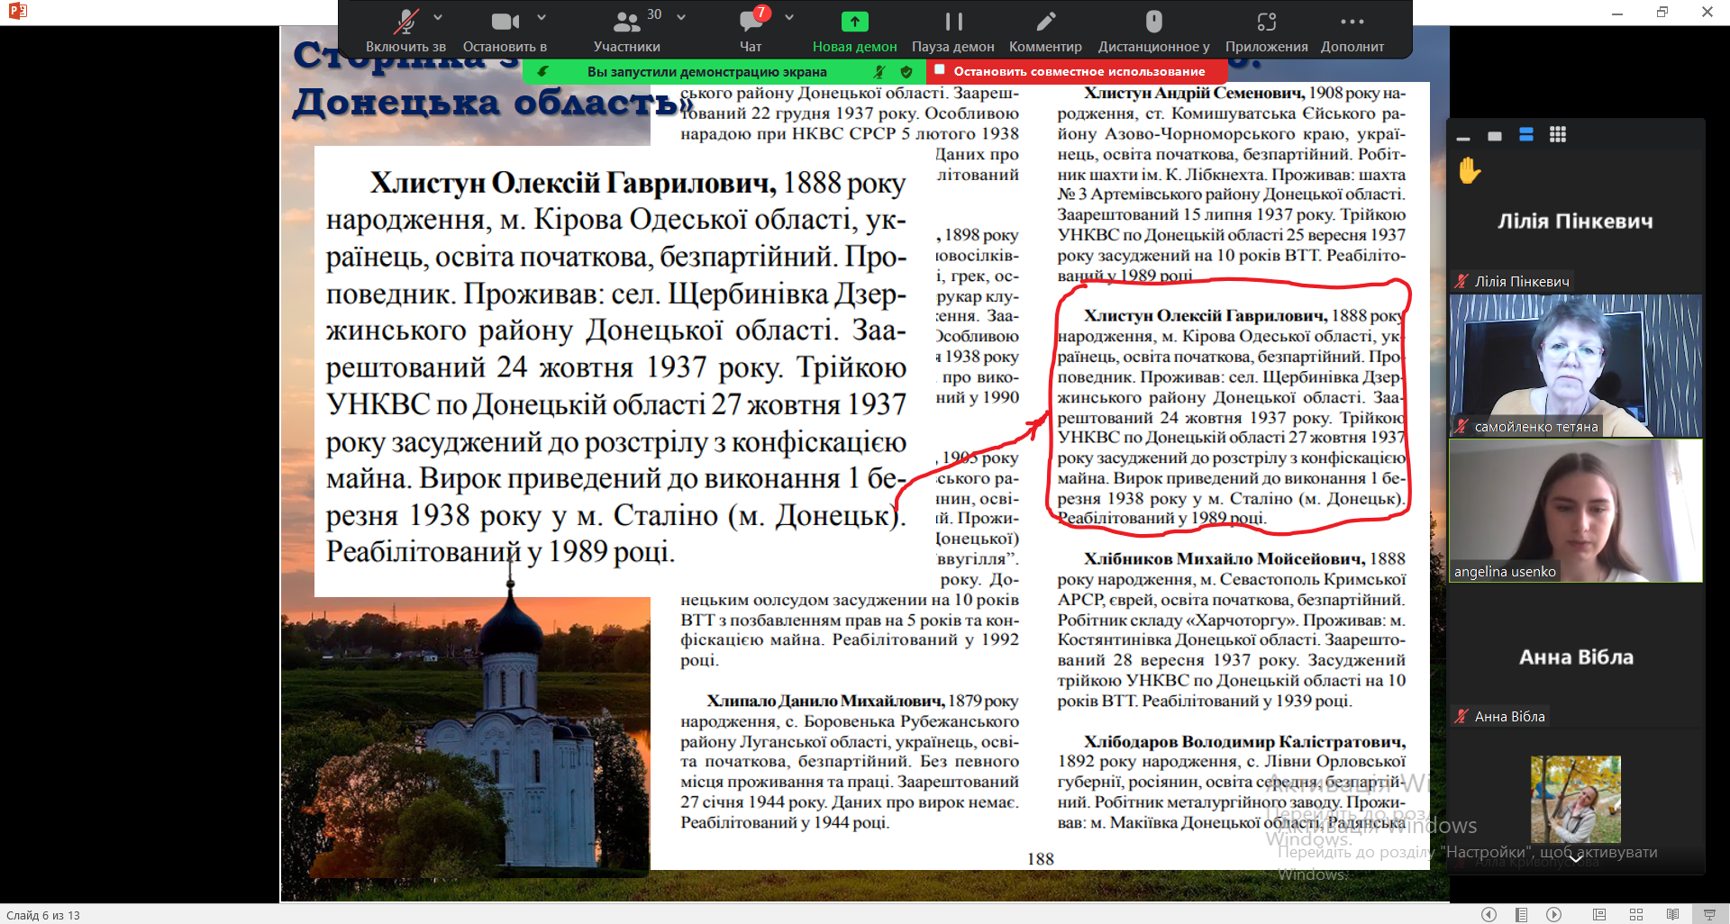Switch video panel to grid gallery view
This screenshot has width=1730, height=924.
[1558, 135]
